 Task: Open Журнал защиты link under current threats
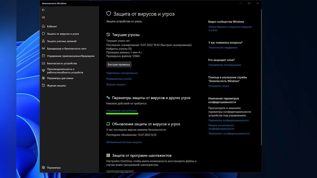pyautogui.click(x=116, y=85)
